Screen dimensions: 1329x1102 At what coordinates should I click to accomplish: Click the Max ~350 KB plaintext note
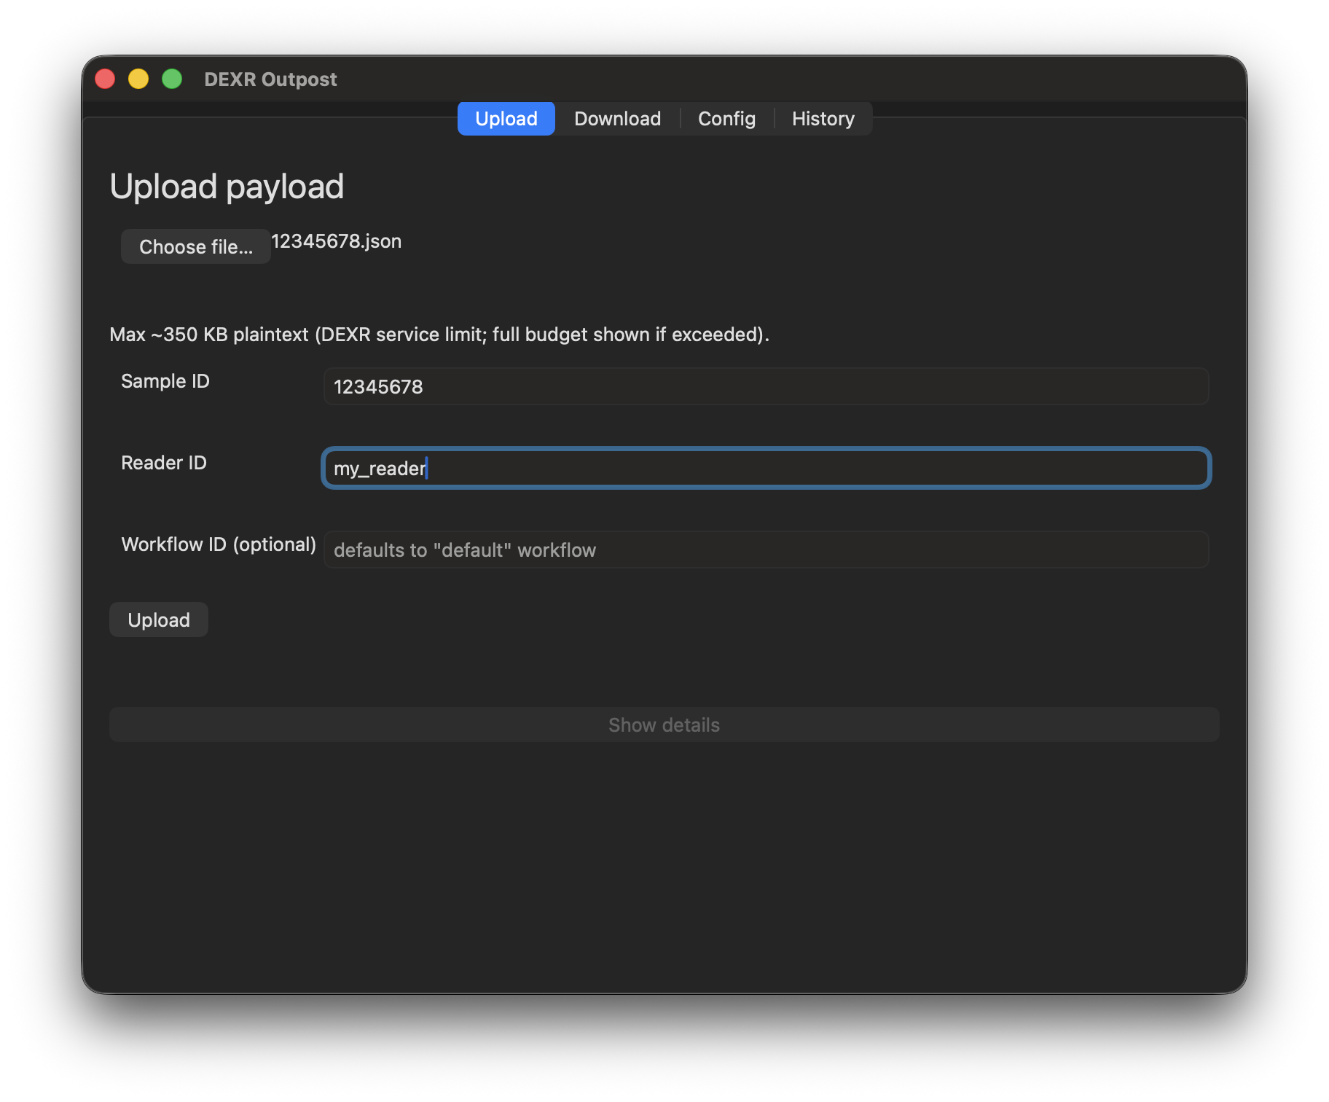[x=439, y=335]
